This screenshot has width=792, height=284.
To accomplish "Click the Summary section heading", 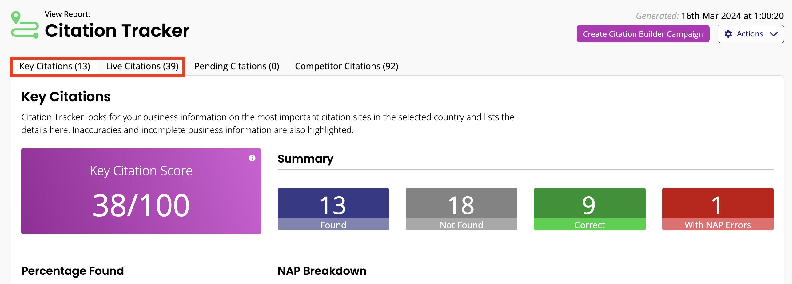I will click(305, 159).
